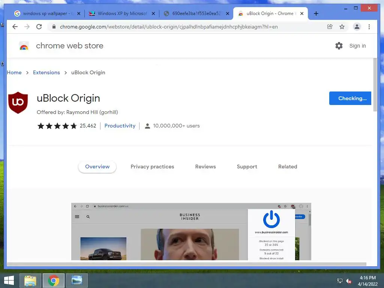Open the Windows Start button

coord(9,280)
